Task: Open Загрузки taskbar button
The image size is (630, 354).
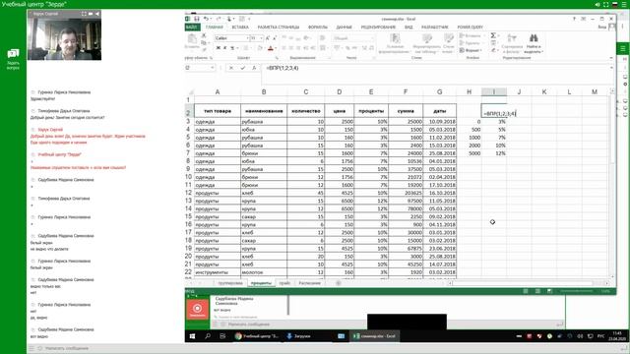Action: pyautogui.click(x=298, y=336)
